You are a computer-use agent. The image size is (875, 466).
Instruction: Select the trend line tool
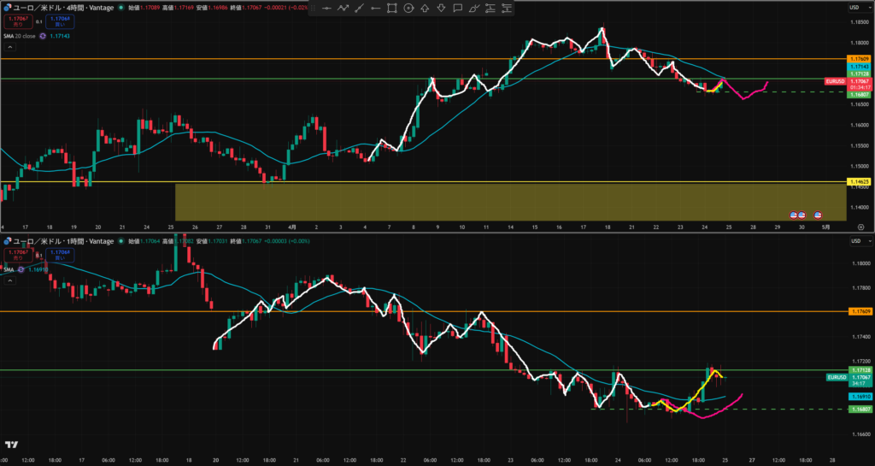click(360, 9)
